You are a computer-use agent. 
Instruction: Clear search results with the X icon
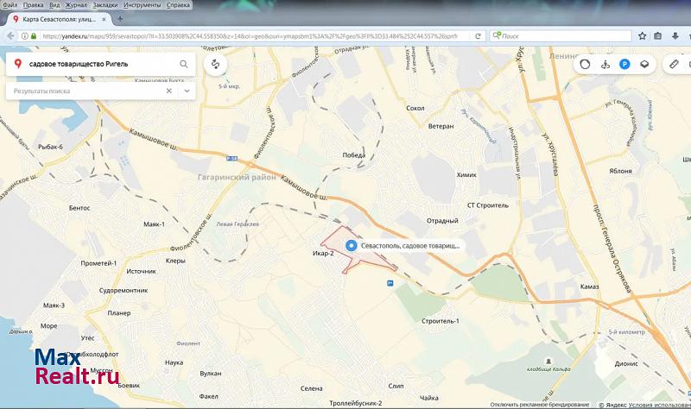point(169,91)
